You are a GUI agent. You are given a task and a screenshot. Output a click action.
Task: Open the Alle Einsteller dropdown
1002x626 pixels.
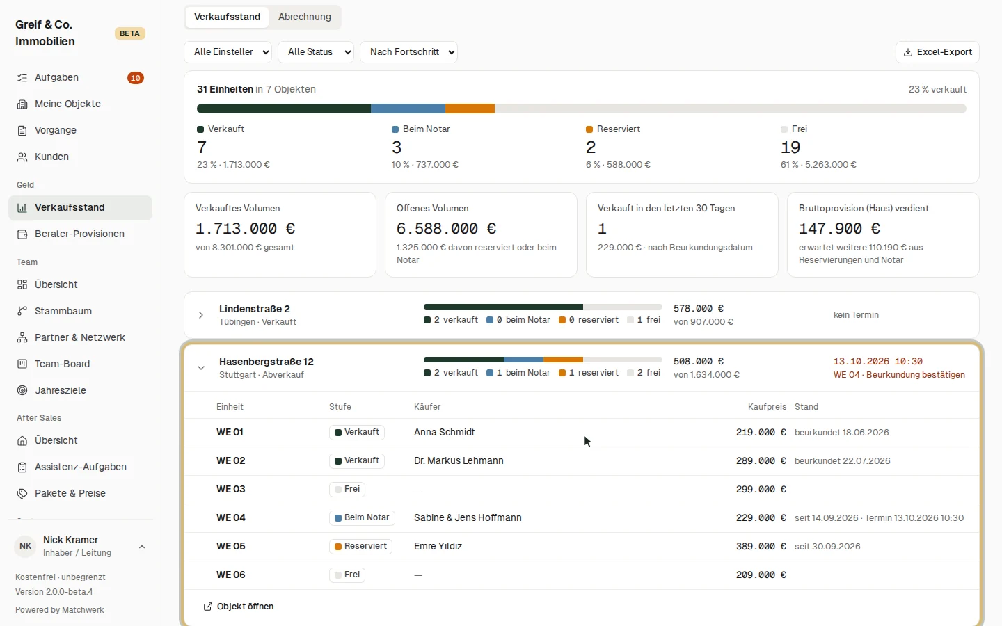228,52
